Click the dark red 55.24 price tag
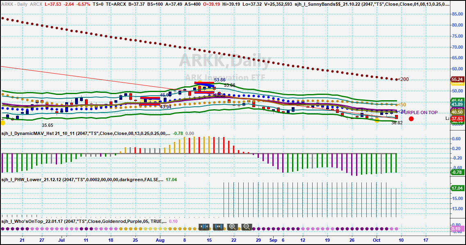Viewport: 466px width, 245px height. 457,80
